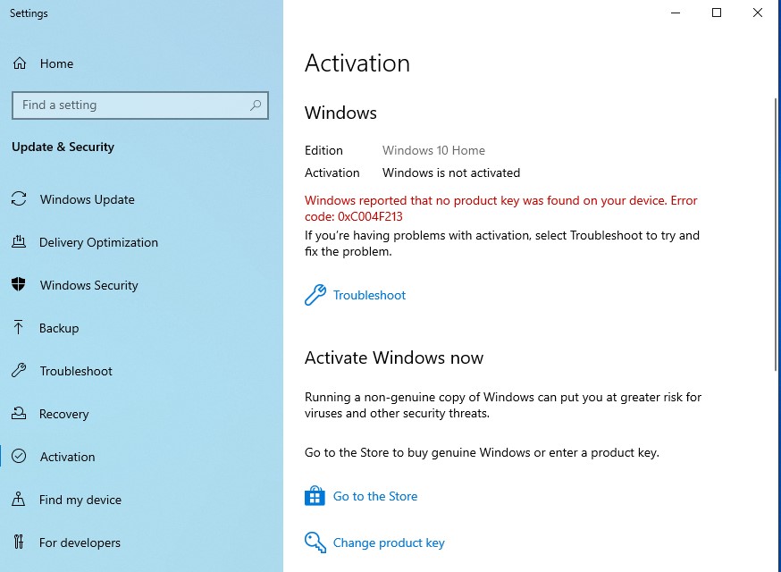The image size is (781, 572).
Task: Click the Windows Update sync arrows icon
Action: coord(19,198)
